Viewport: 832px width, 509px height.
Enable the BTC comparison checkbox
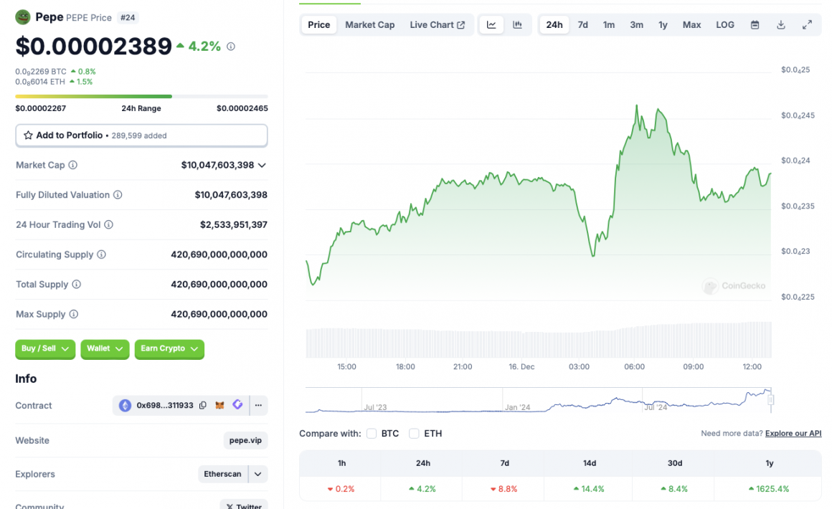(x=371, y=433)
